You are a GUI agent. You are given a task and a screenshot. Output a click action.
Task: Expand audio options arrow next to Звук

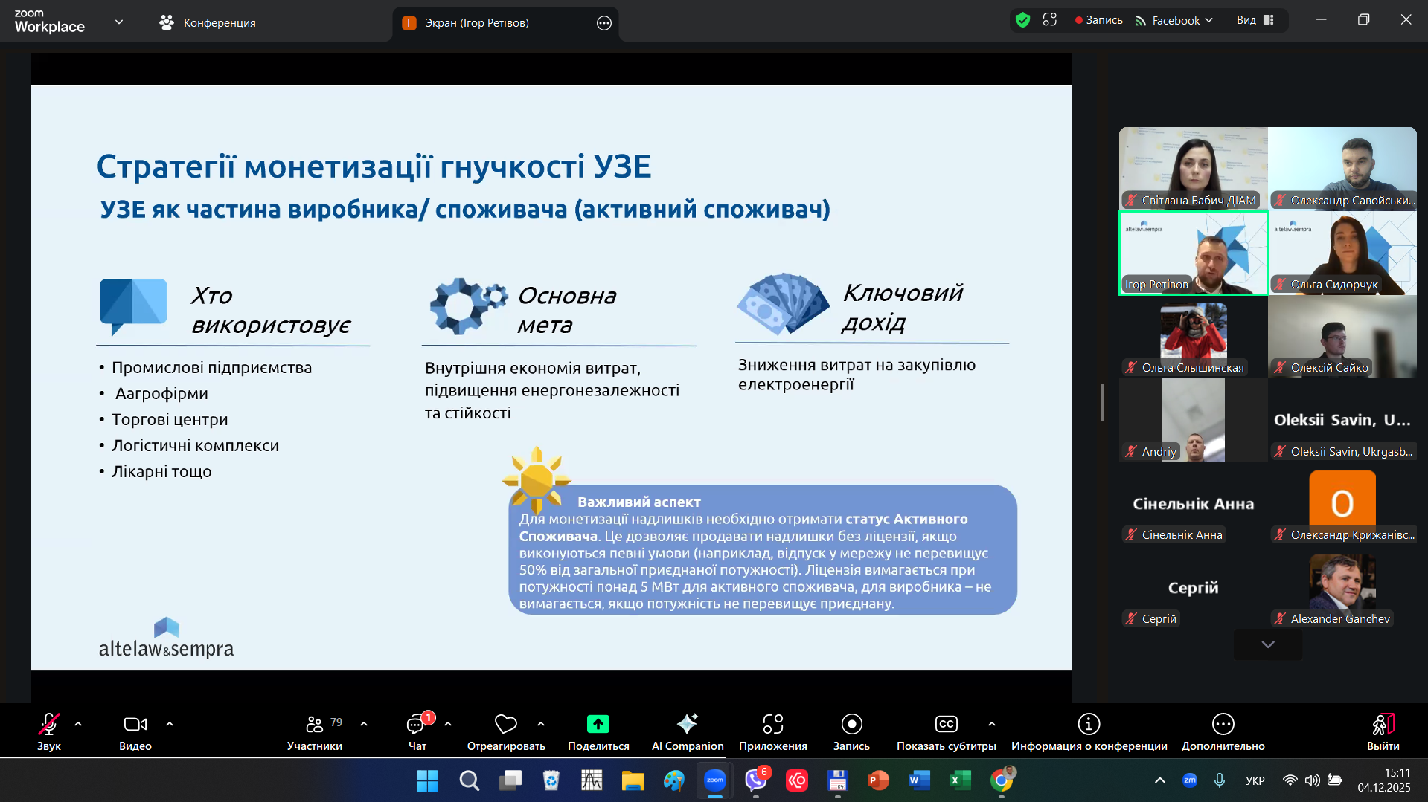tap(78, 724)
